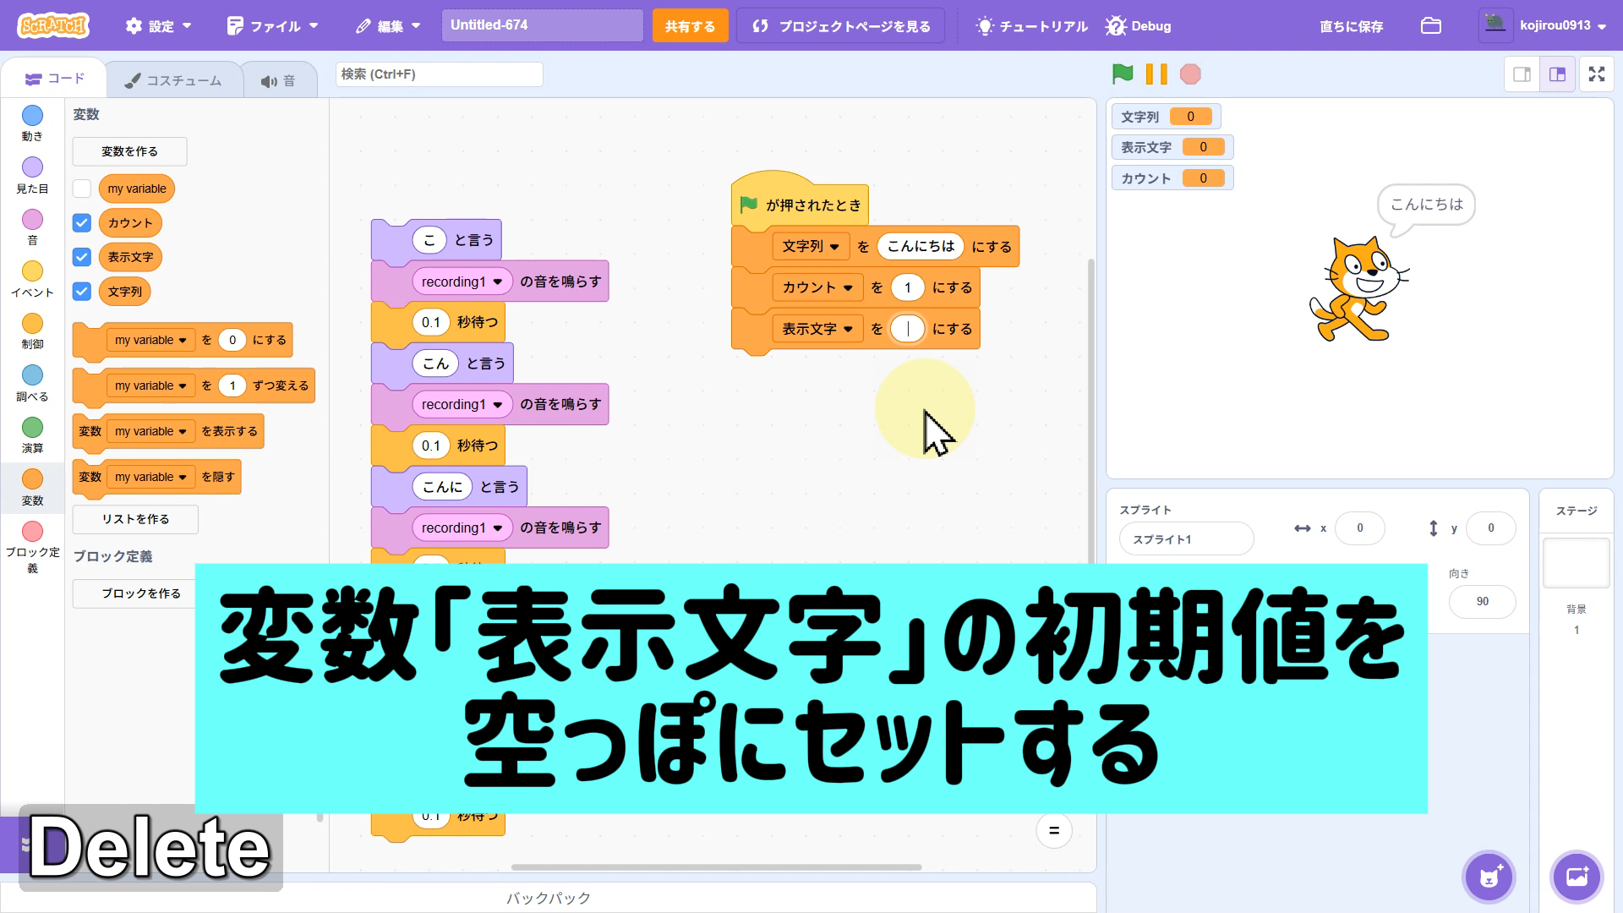Switch to the コスチューム tab
This screenshot has height=913, width=1623.
point(173,80)
